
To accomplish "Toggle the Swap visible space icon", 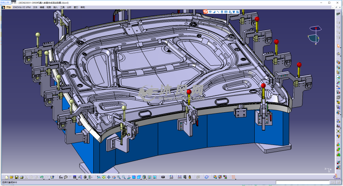I will (x=154, y=177).
